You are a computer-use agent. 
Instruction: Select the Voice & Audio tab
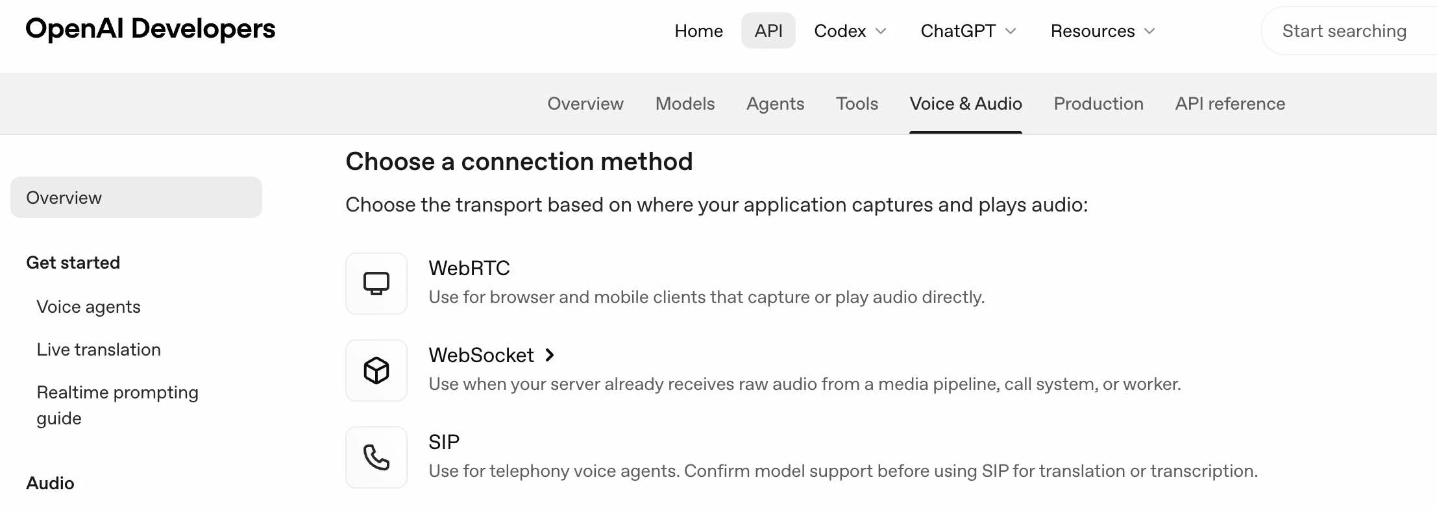point(966,104)
